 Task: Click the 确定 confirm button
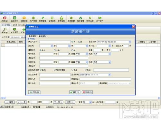75,92
